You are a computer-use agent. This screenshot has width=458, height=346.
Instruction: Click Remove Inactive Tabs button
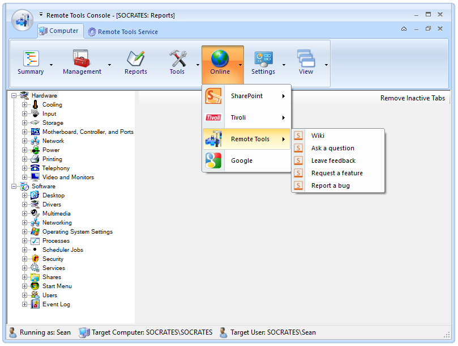(413, 98)
